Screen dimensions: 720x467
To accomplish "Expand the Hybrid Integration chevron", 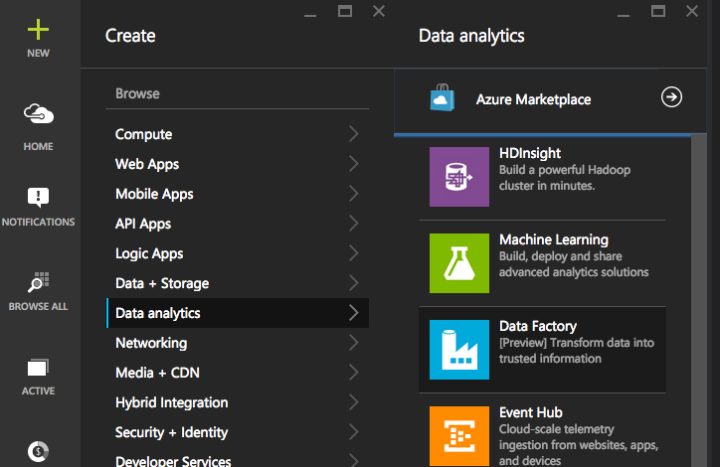I will coord(353,402).
